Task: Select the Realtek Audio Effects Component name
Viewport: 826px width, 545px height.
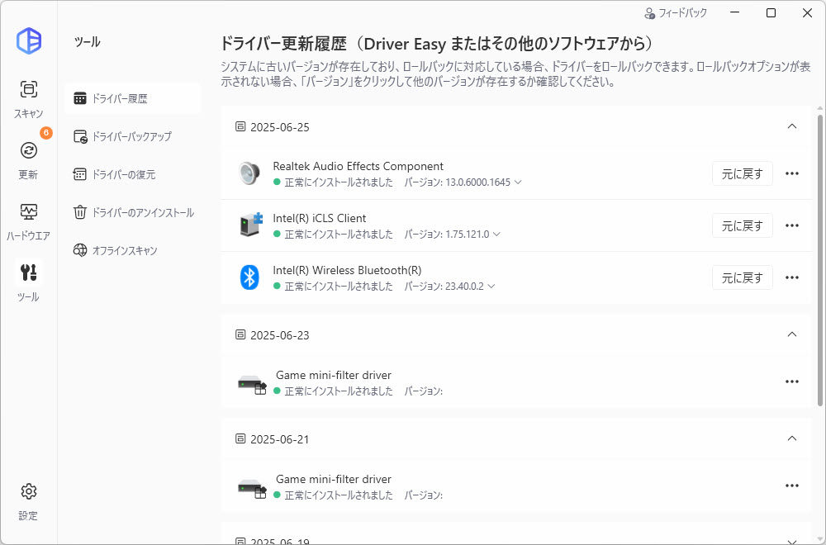Action: click(358, 167)
